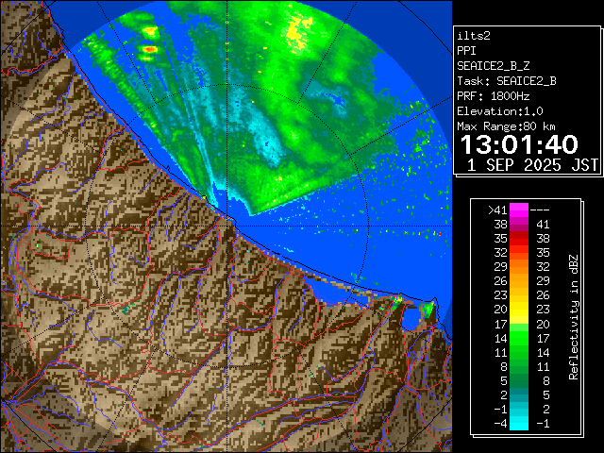This screenshot has width=604, height=453.
Task: Click the 13:01:40 timestamp
Action: point(518,145)
